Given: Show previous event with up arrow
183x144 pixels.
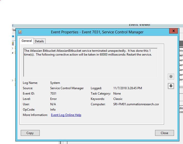Looking at the screenshot, I should 171,76.
